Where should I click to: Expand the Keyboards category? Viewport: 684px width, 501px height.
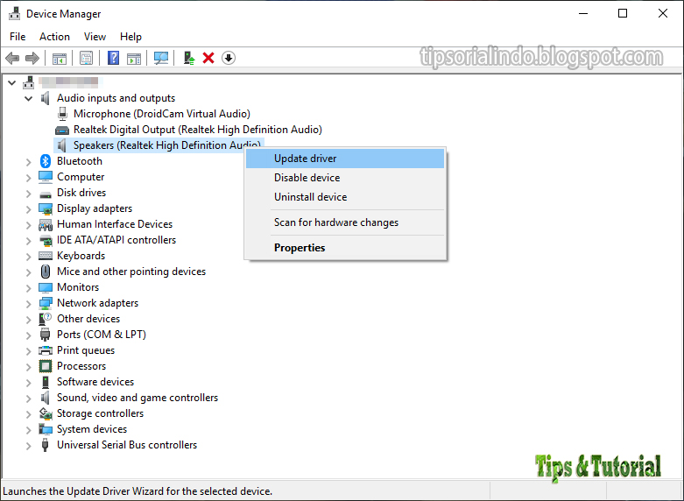point(29,257)
